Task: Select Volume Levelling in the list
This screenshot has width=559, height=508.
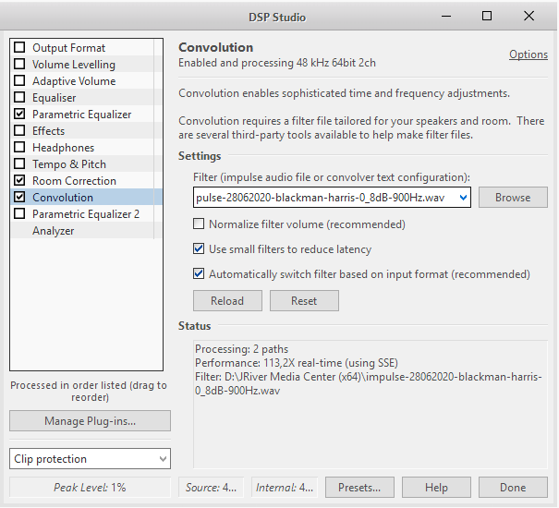Action: tap(74, 65)
